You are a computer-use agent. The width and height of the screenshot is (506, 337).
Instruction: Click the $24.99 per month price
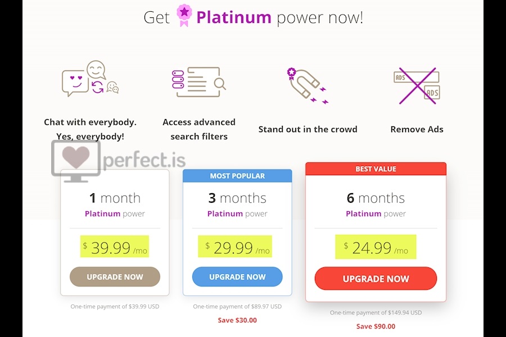click(x=376, y=247)
